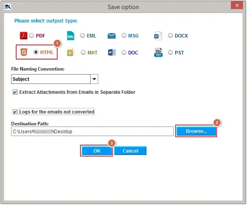
Task: Click the PDF label text
Action: click(x=41, y=36)
